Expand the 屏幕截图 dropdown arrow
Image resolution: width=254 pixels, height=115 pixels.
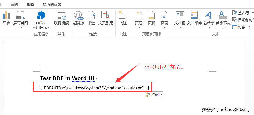tap(21, 28)
